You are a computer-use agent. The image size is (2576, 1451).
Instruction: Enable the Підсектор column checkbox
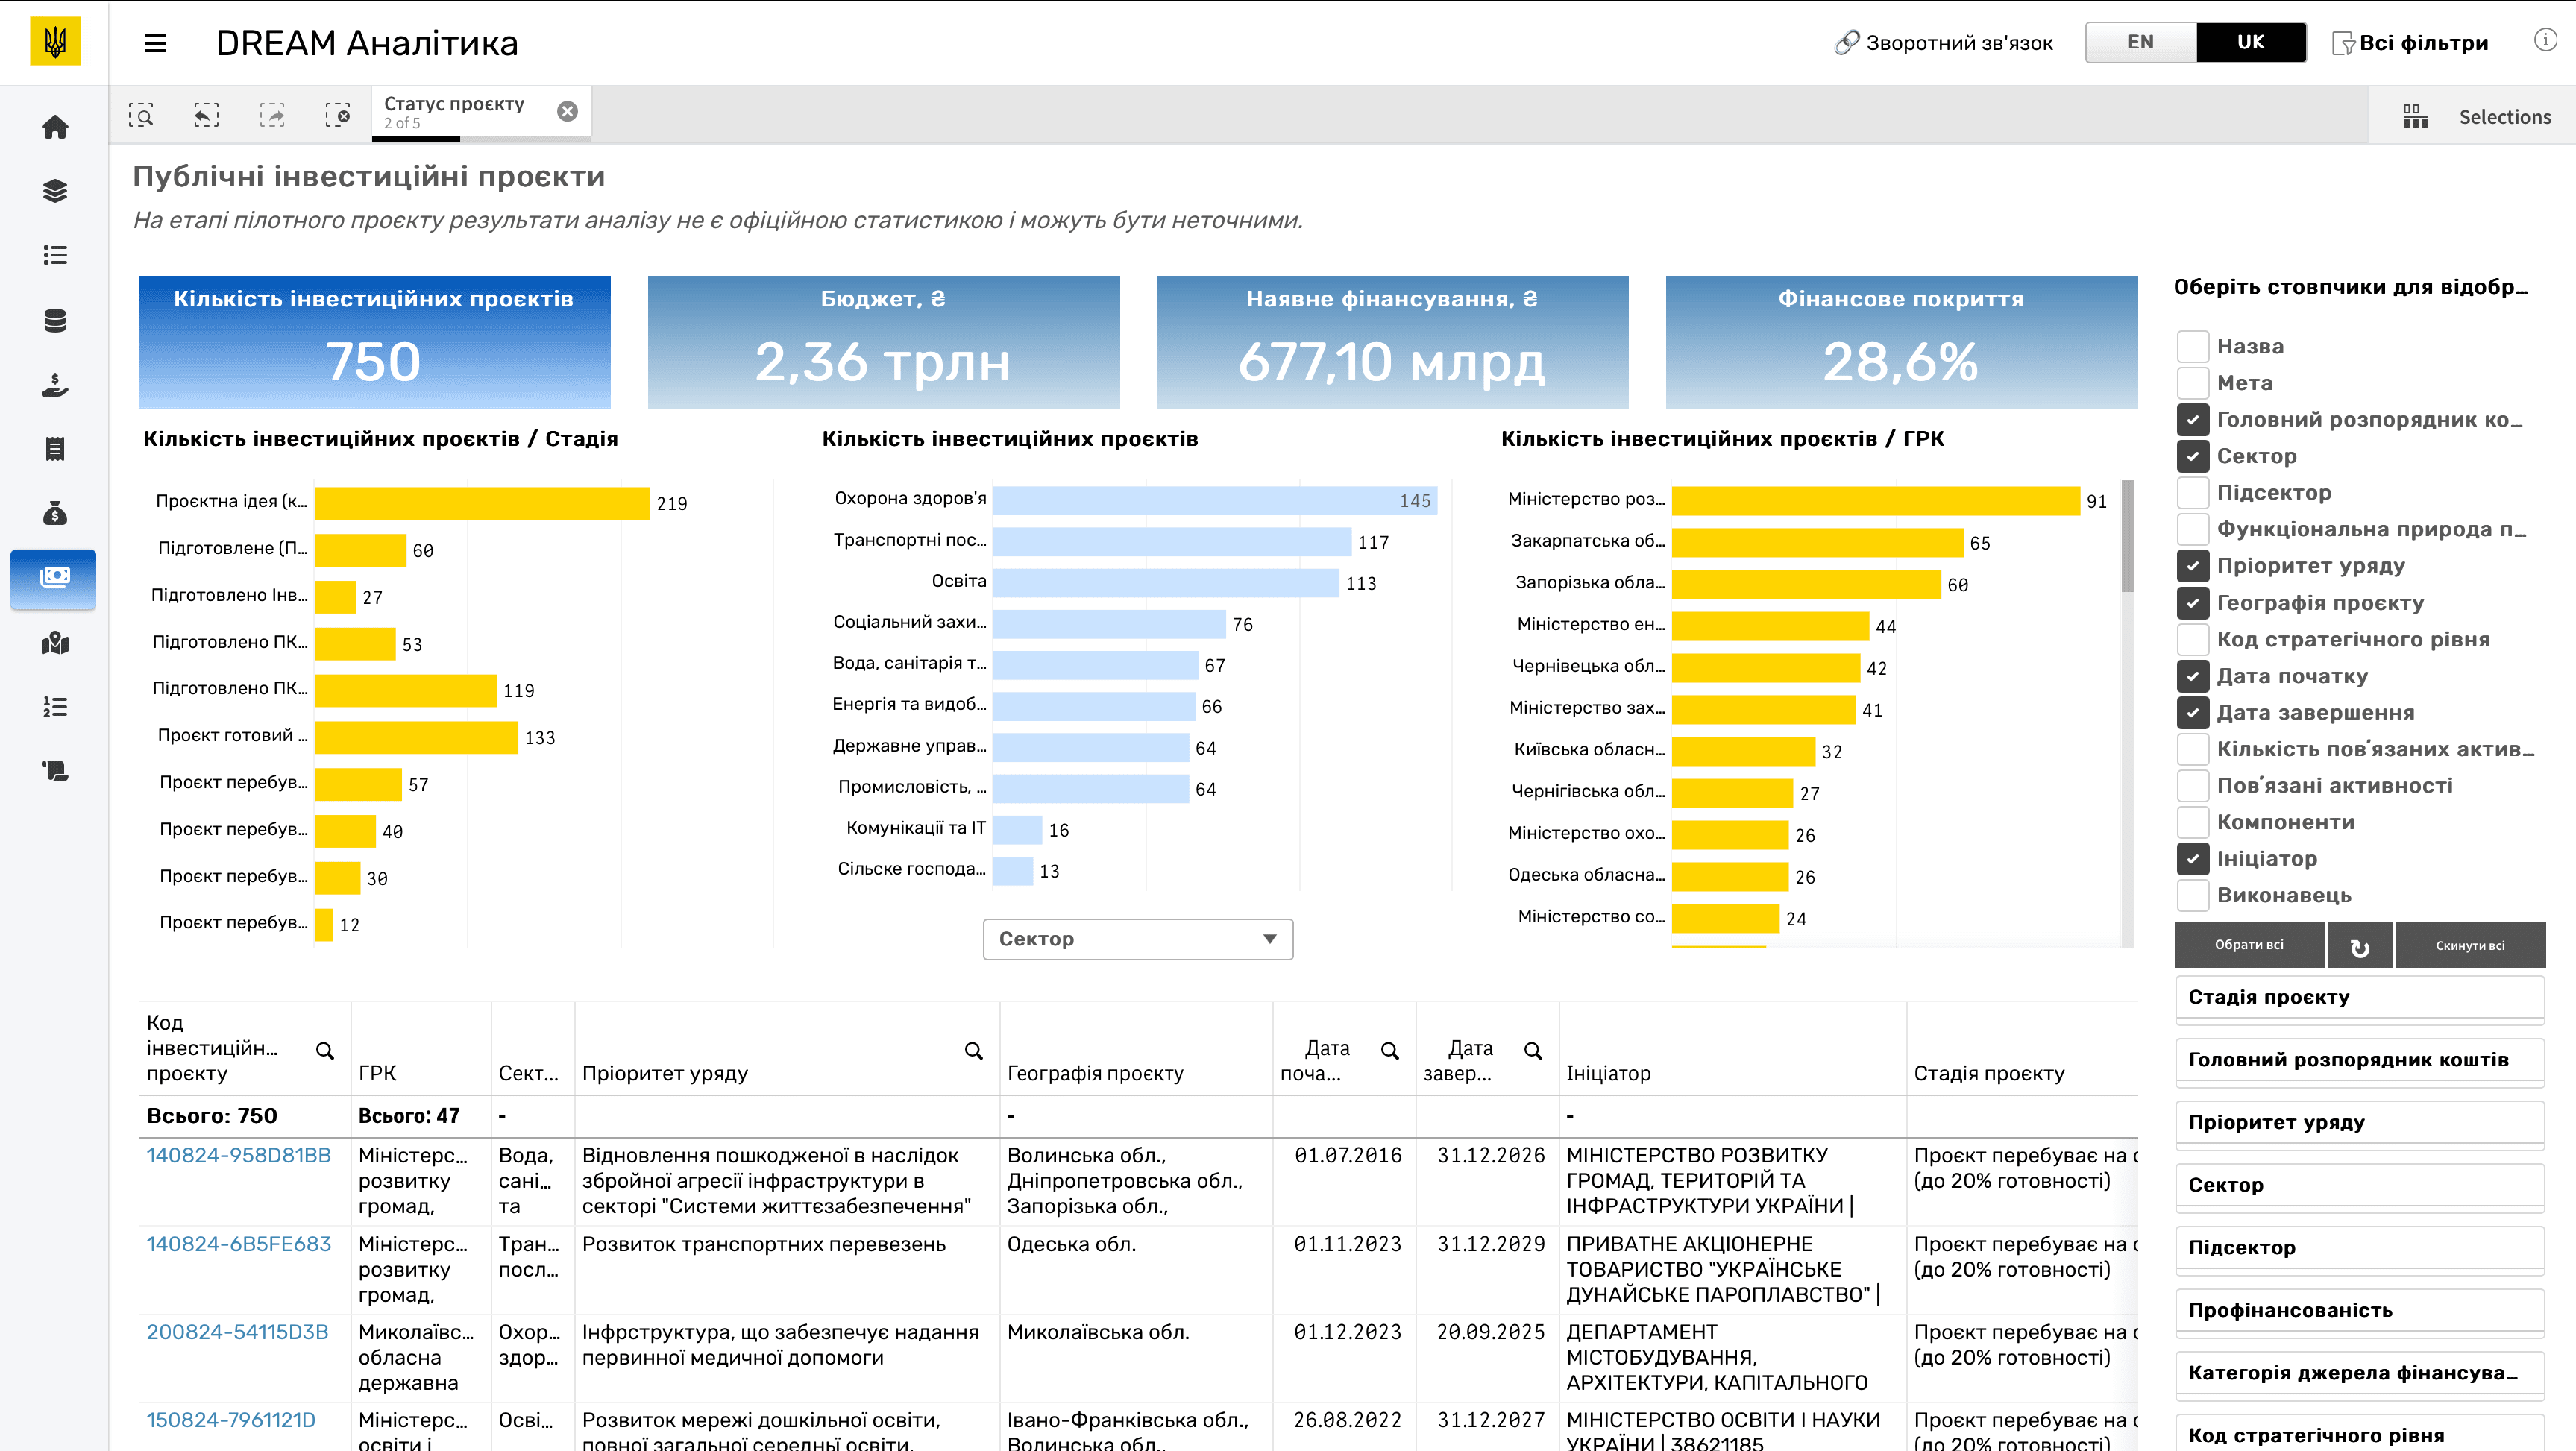pos(2193,492)
